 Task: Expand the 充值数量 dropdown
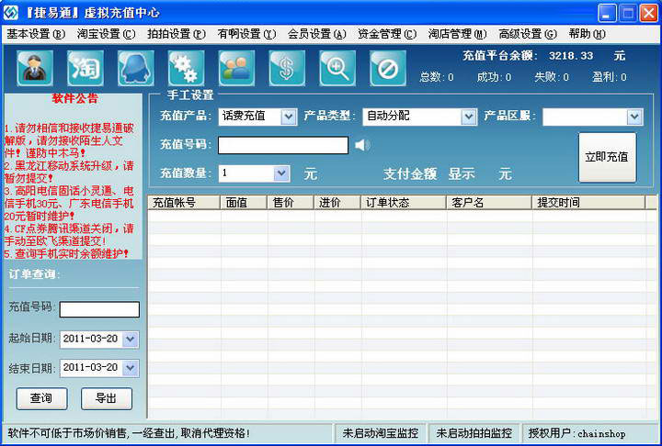pos(281,173)
